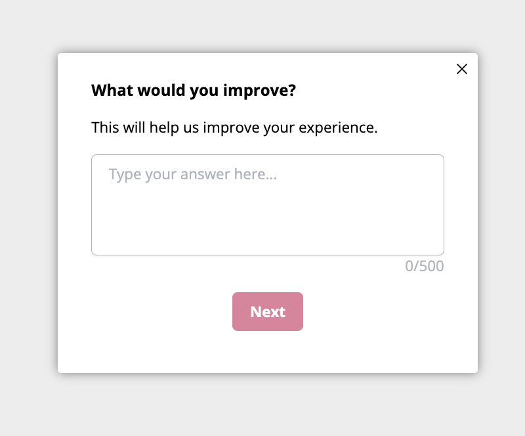Place cursor in the feedback text box
The height and width of the screenshot is (436, 525).
pyautogui.click(x=268, y=205)
